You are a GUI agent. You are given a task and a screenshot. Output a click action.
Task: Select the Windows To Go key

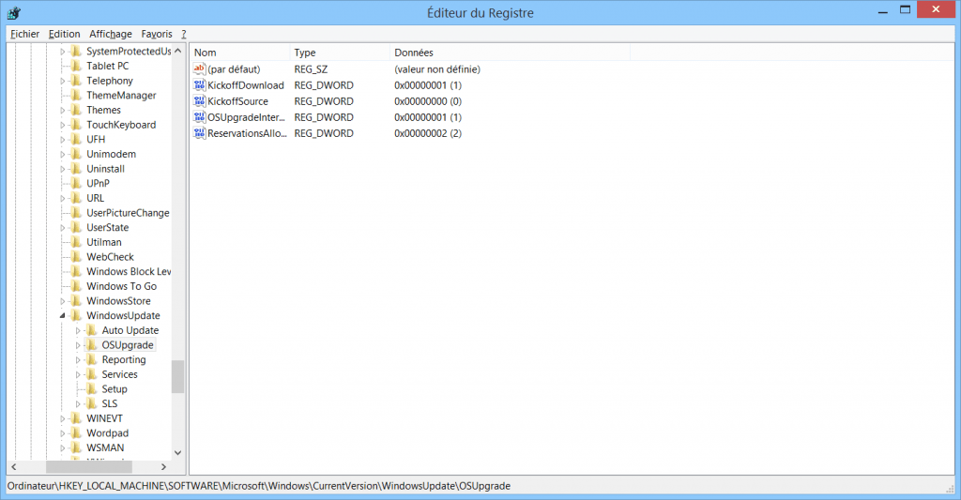(x=121, y=286)
